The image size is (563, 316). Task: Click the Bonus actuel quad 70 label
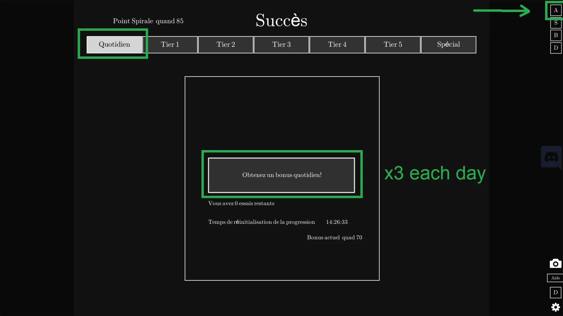(x=334, y=238)
